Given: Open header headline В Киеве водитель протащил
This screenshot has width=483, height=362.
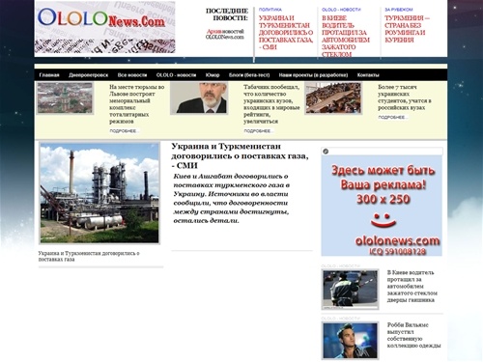Looking at the screenshot, I should pos(346,36).
